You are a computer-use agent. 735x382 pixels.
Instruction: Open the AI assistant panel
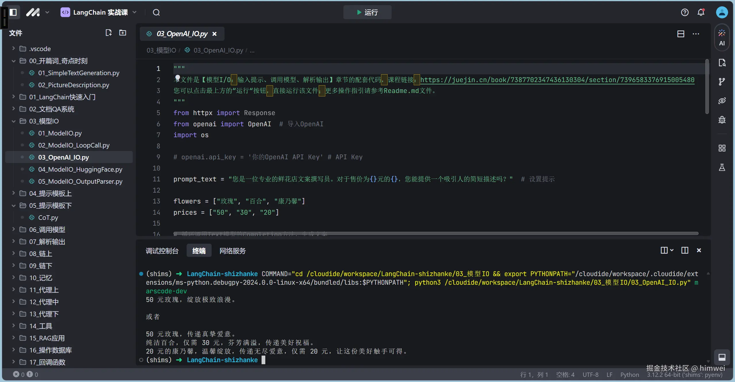[722, 37]
